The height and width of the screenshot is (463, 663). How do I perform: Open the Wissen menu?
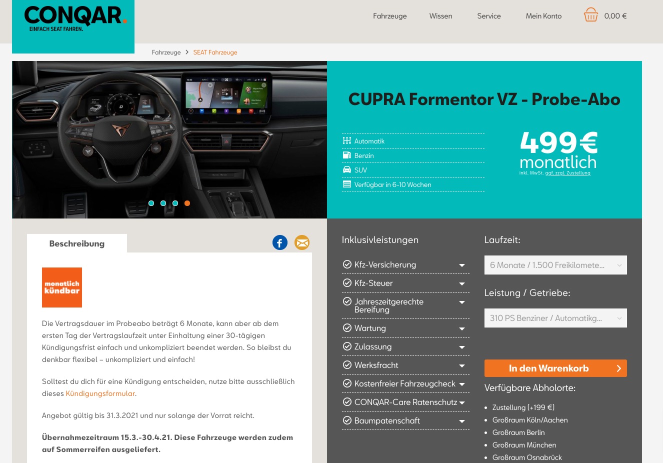(x=441, y=16)
